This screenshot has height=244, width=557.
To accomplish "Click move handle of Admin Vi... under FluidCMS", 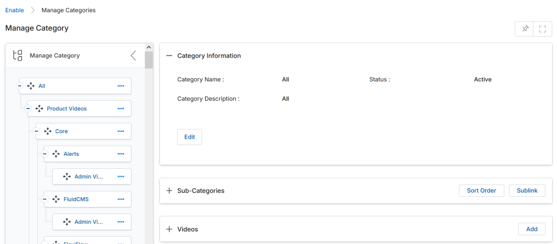I will click(67, 222).
